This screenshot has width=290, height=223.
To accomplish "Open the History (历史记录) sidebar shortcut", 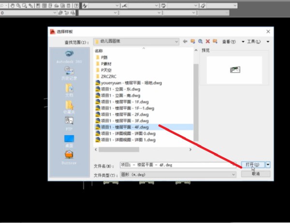I will [x=69, y=73].
